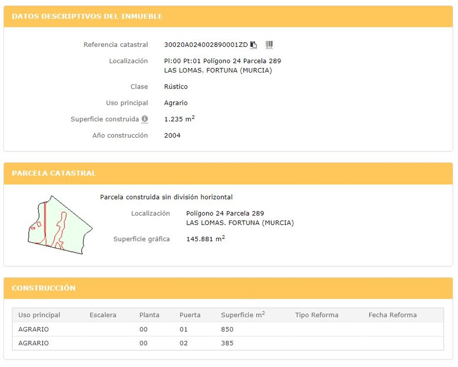Click the Planta column header
The width and height of the screenshot is (458, 367).
(x=149, y=315)
